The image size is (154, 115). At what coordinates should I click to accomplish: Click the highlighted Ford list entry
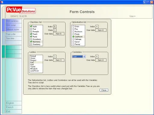tap(36, 63)
